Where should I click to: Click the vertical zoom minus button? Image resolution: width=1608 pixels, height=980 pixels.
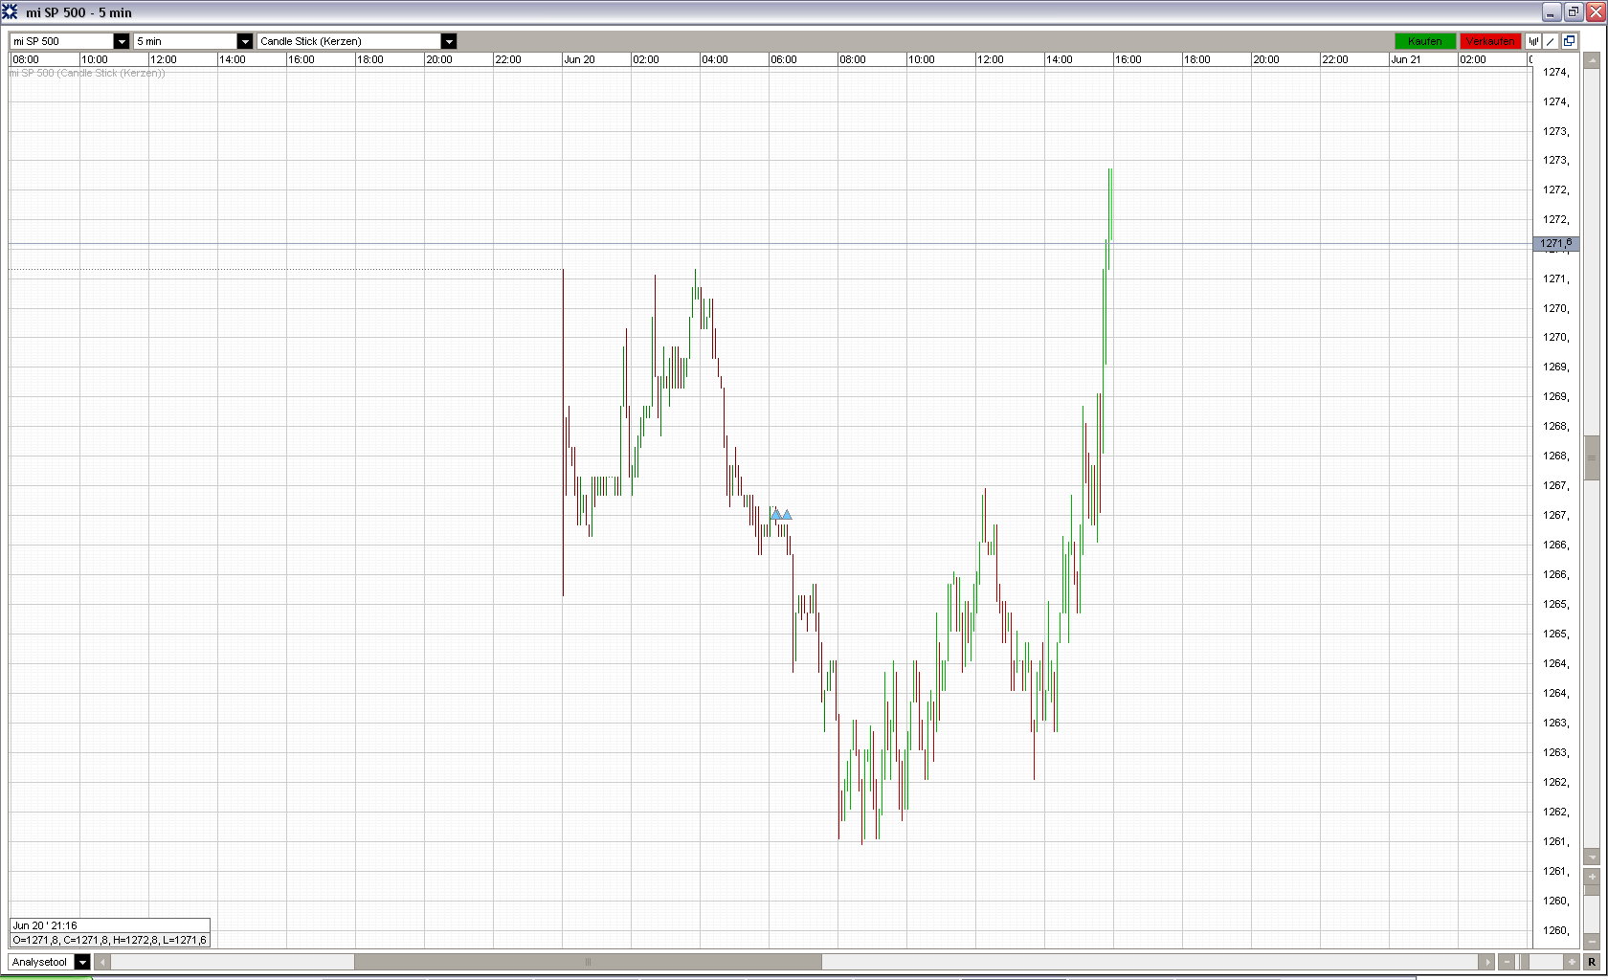tap(1592, 942)
